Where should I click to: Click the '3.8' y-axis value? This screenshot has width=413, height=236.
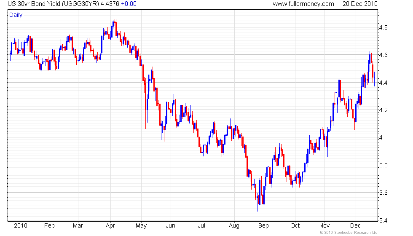383,165
